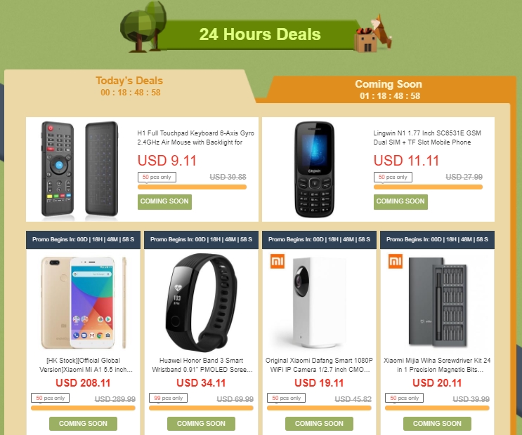
Task: Switch to the Today's Deals tab
Action: coord(130,86)
